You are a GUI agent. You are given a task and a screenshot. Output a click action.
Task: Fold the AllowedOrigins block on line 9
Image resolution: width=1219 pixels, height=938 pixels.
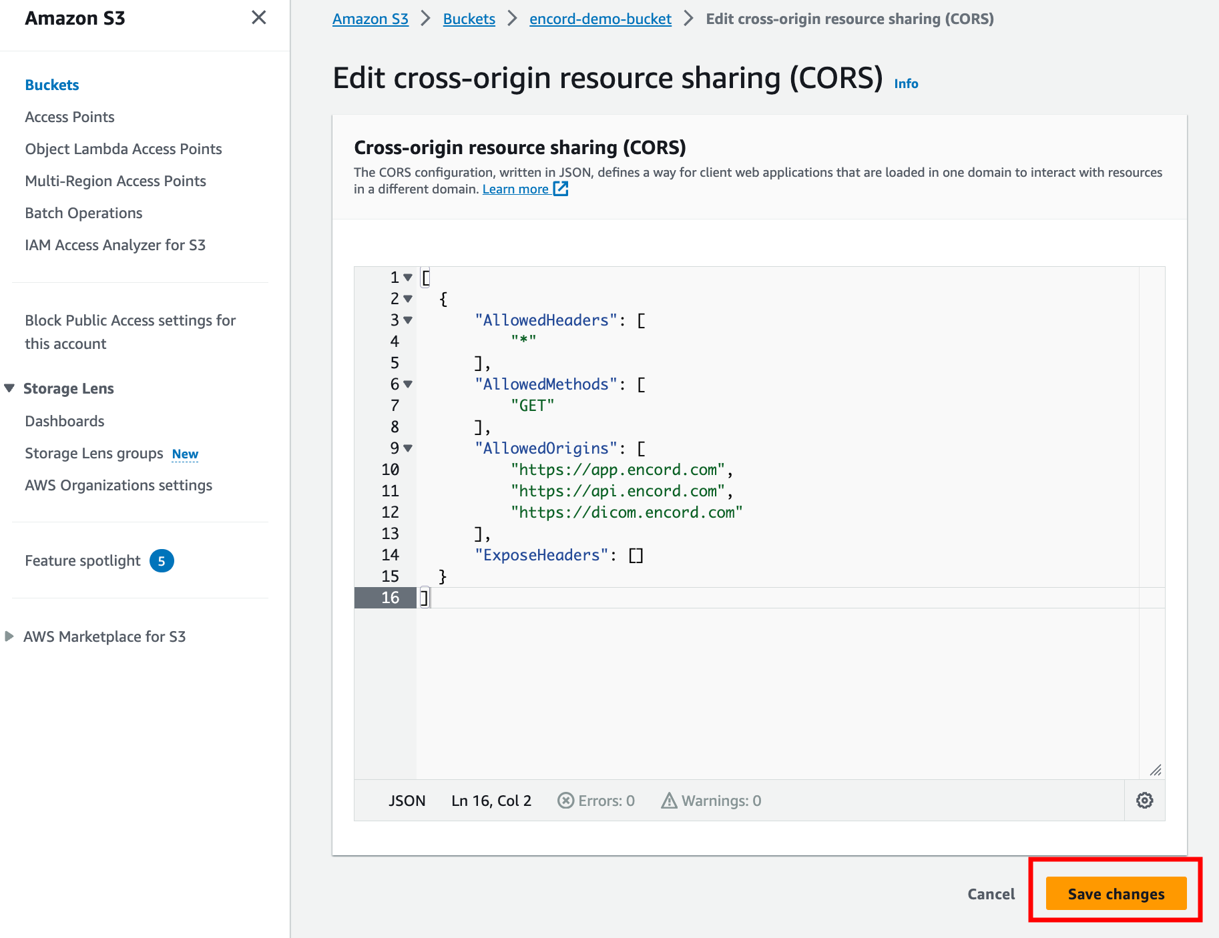(x=408, y=448)
